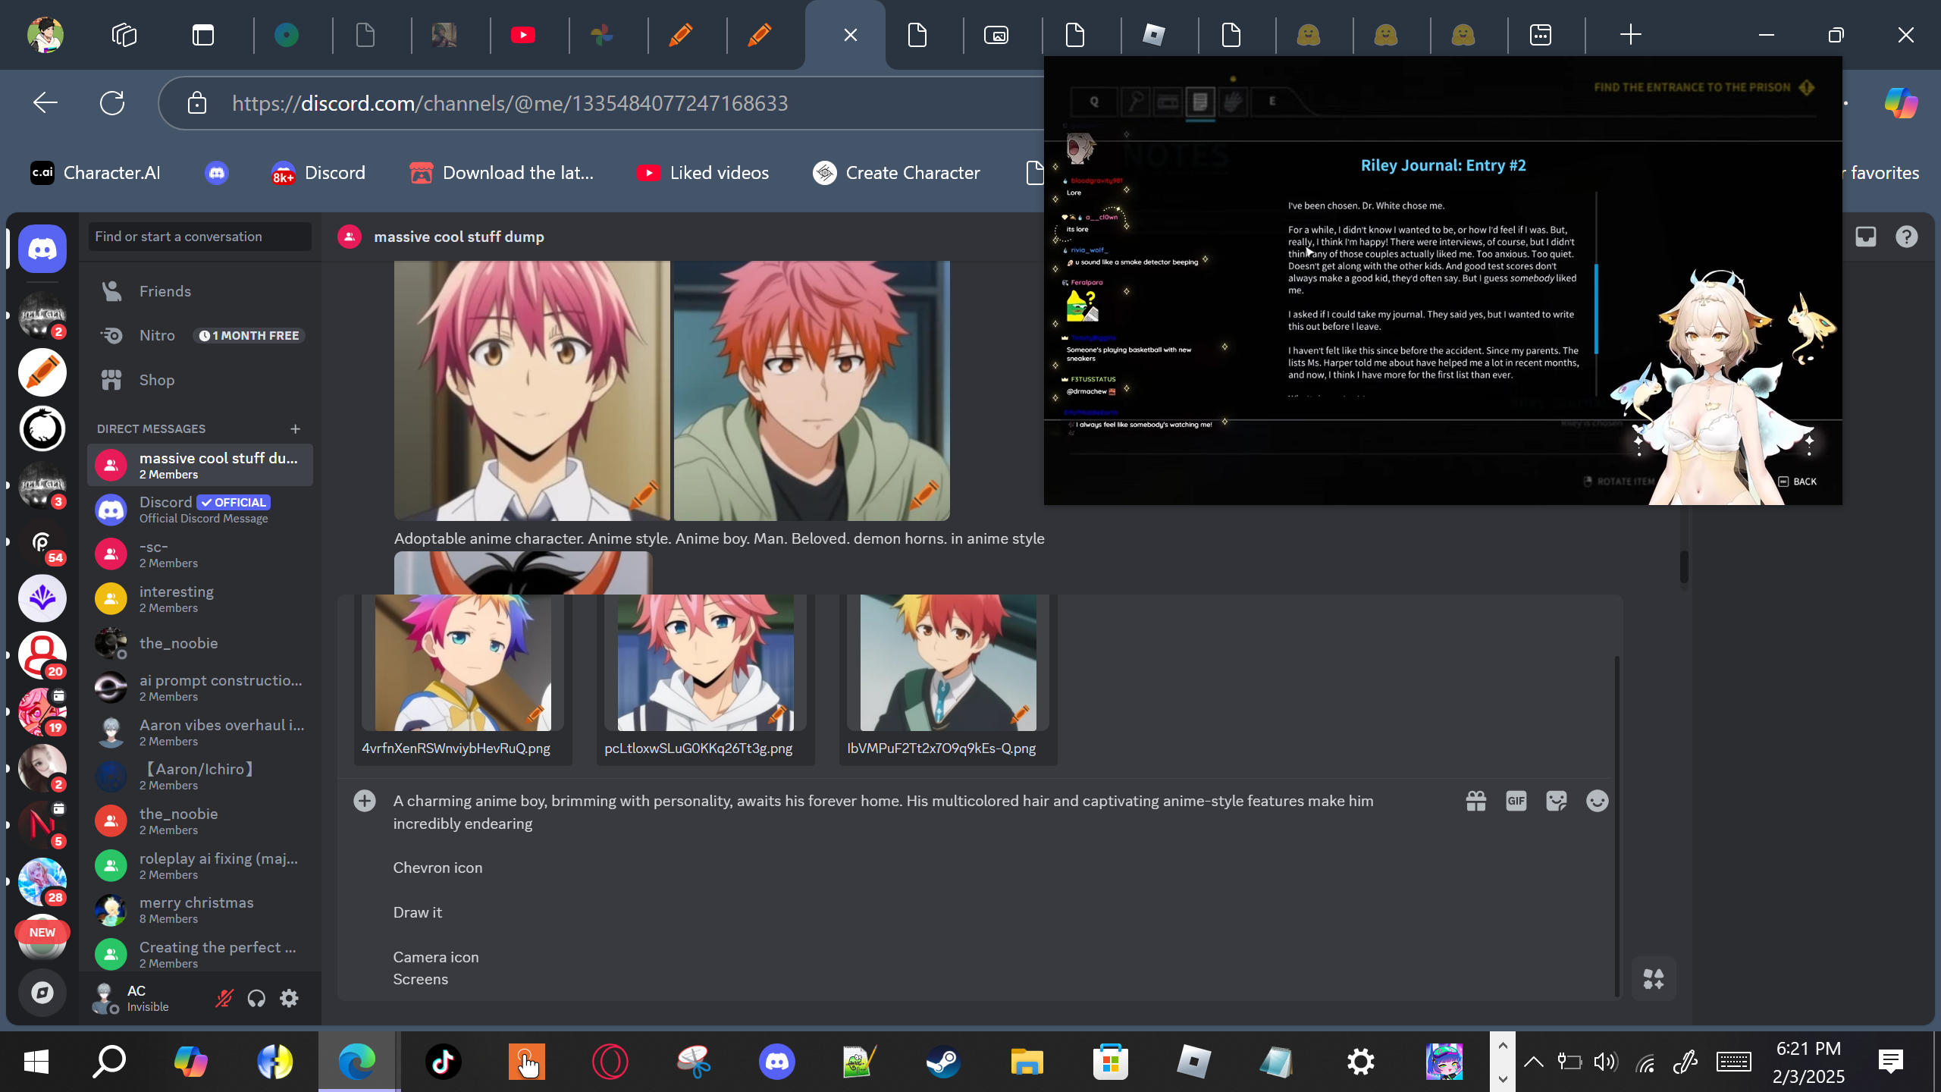Create a new DM with plus icon
1941x1092 pixels.
[x=296, y=428]
